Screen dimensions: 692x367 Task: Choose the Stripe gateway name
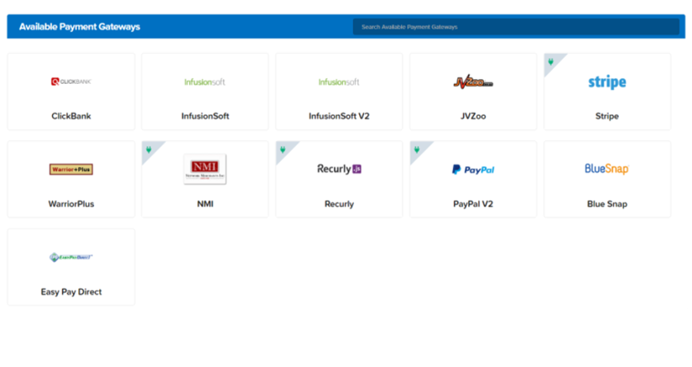point(607,116)
